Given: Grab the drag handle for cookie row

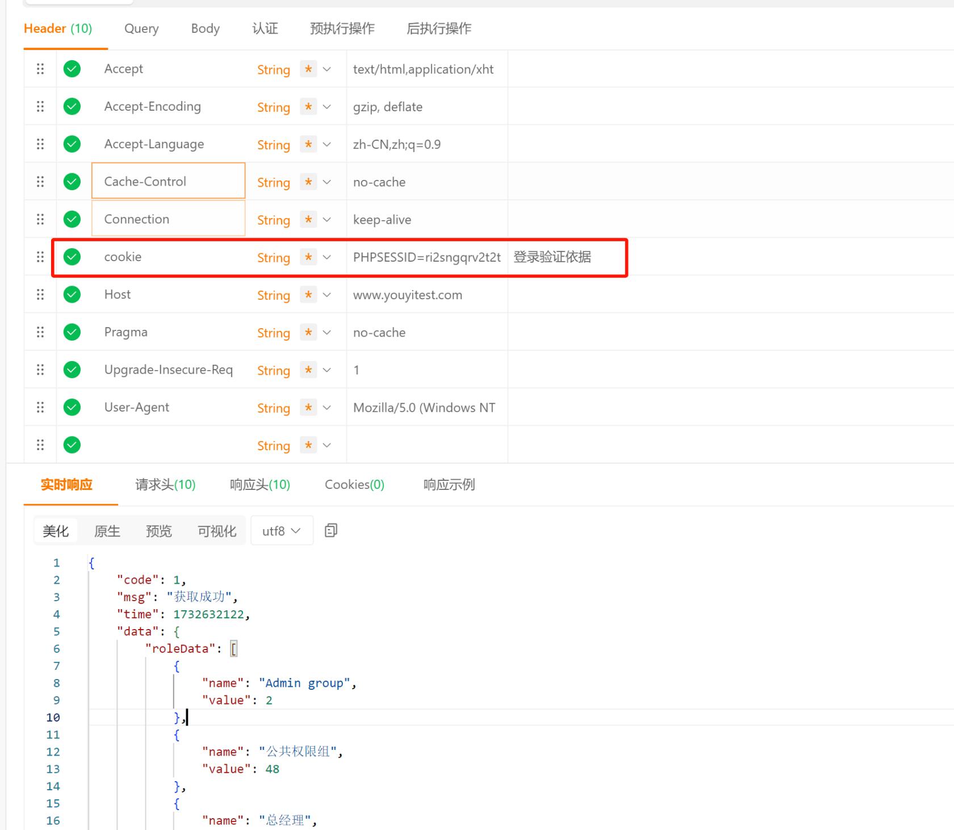Looking at the screenshot, I should (x=40, y=257).
